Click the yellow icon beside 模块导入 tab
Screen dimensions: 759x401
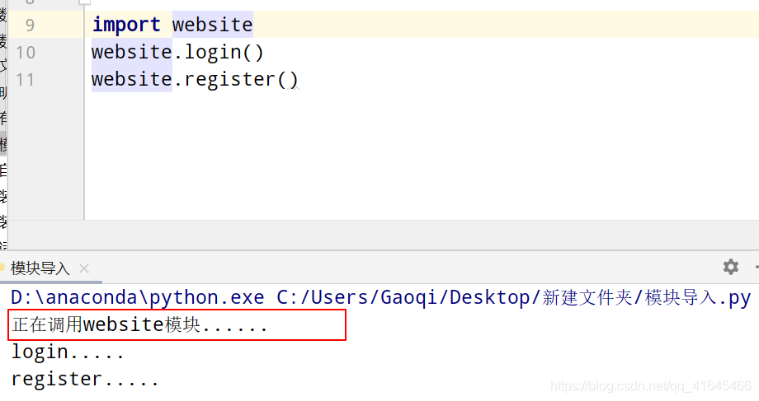pos(2,267)
